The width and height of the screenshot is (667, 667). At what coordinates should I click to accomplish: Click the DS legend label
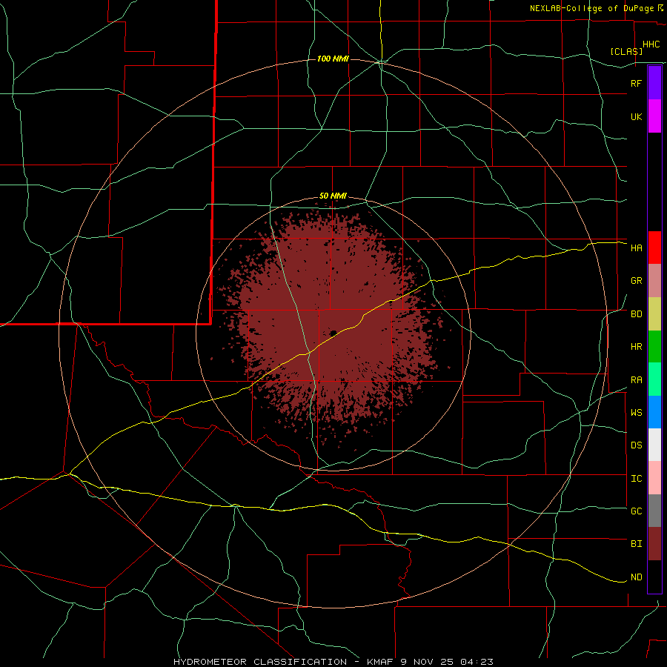click(x=636, y=445)
